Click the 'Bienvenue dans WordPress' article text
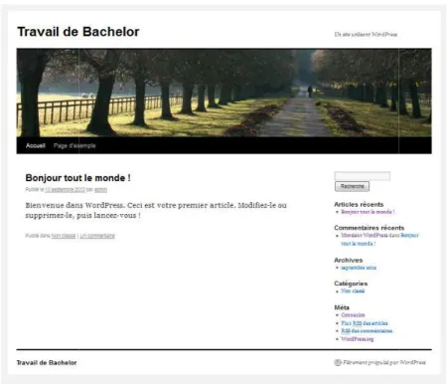The height and width of the screenshot is (384, 447). point(156,210)
